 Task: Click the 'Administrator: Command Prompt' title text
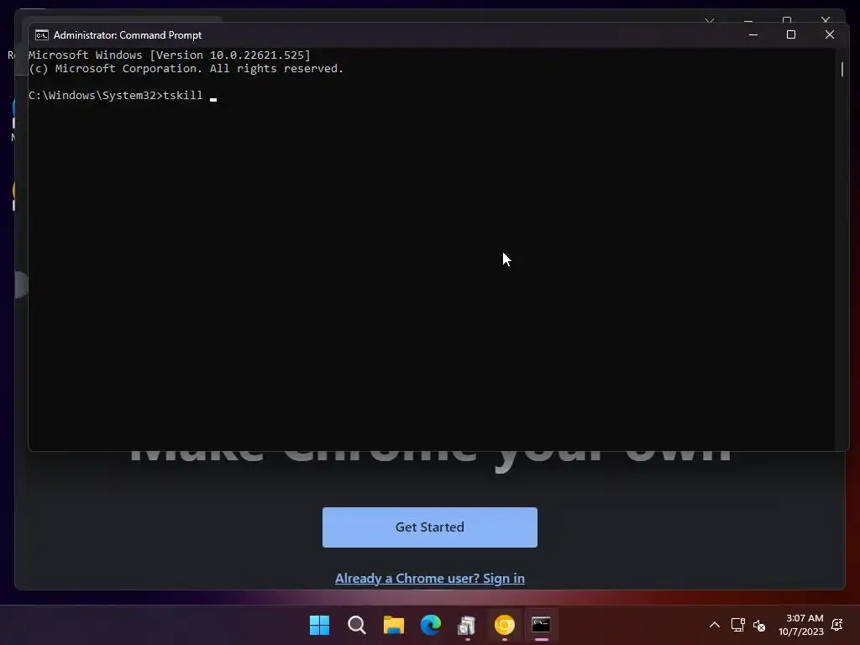click(128, 35)
